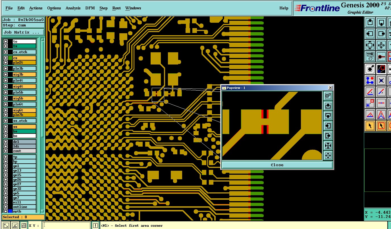Screen dimensions: 391x229
Task: Click the zoom-out arrows icon in main toolbar
Action: point(381,45)
